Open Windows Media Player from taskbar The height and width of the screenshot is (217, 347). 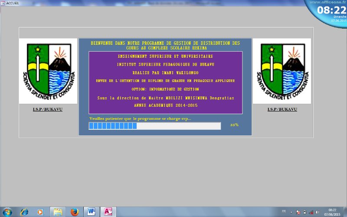coord(41,212)
